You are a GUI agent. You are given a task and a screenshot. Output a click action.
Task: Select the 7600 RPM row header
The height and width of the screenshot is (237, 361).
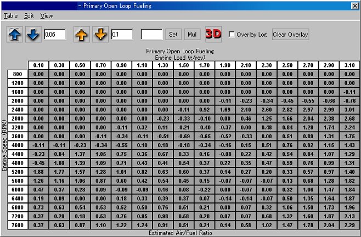pyautogui.click(x=18, y=225)
